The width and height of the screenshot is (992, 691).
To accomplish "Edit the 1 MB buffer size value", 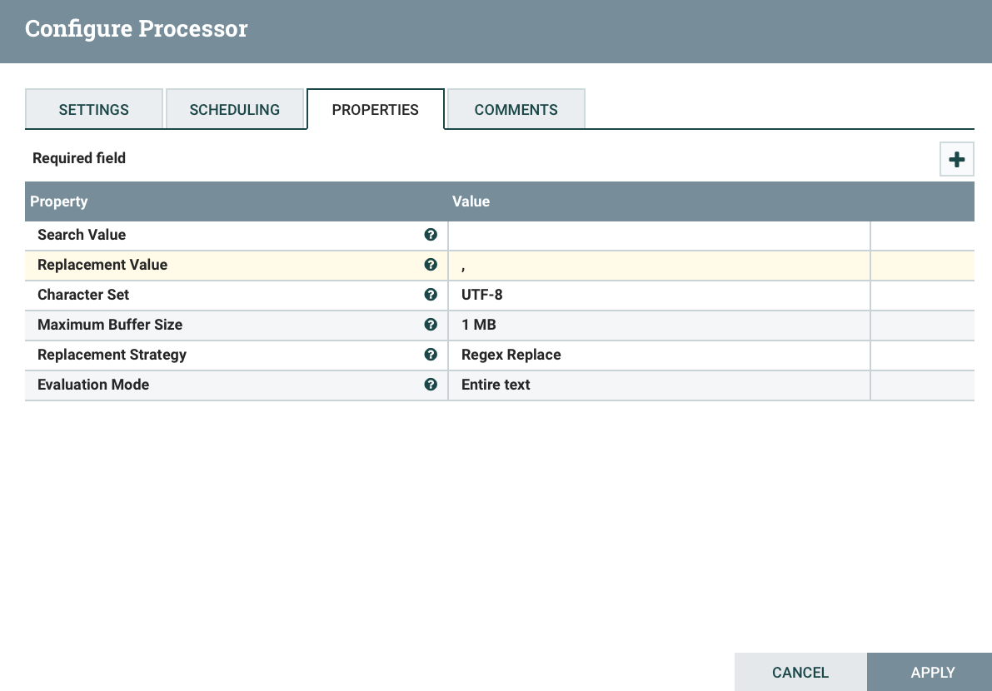I will [x=658, y=326].
